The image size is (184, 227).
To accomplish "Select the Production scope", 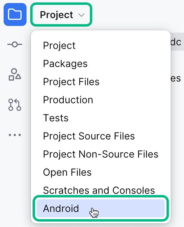I will [68, 100].
